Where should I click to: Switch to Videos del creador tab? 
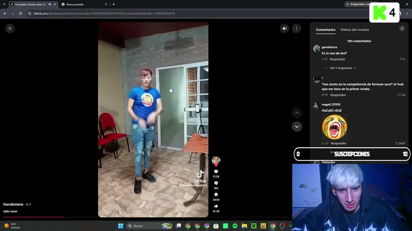tap(355, 30)
